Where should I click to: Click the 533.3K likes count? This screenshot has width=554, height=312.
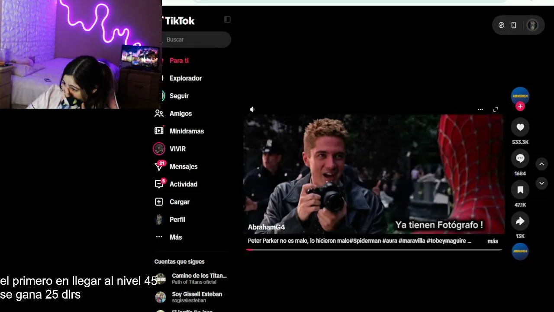520,142
